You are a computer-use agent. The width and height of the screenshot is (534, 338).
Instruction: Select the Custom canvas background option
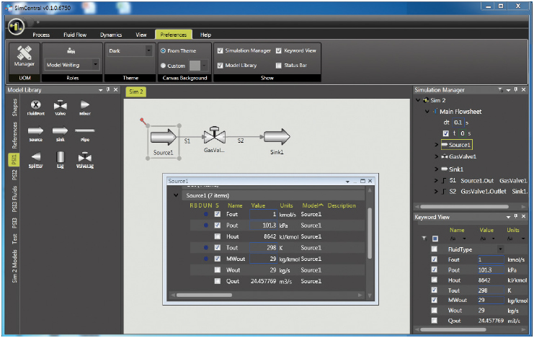point(164,65)
